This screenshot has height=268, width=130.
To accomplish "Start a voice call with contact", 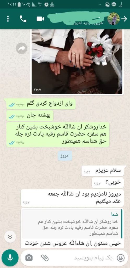I will coord(23,19).
